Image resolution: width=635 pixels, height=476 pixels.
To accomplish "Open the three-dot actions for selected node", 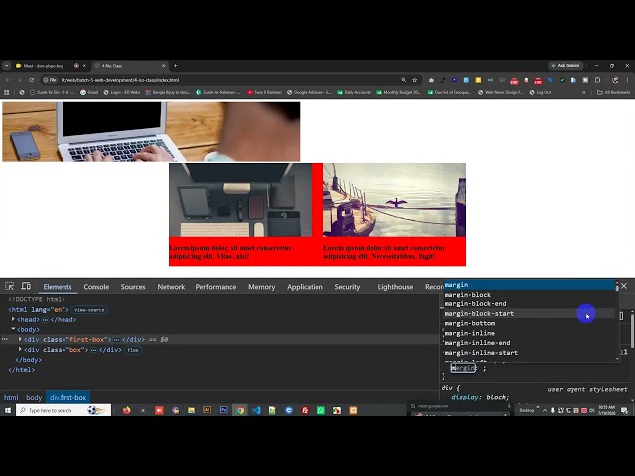I will coord(4,339).
